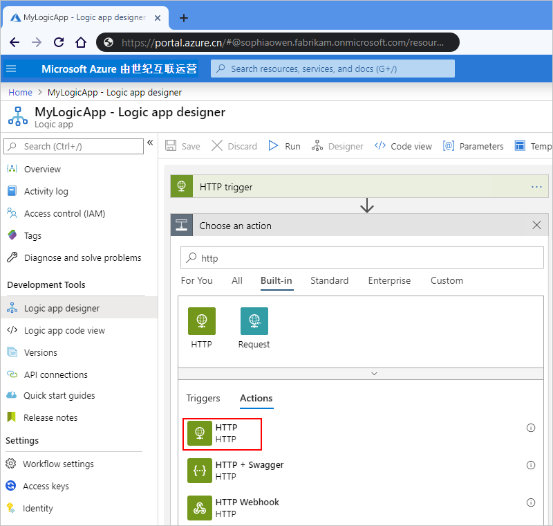
Task: Open a new browser tab
Action: 184,18
